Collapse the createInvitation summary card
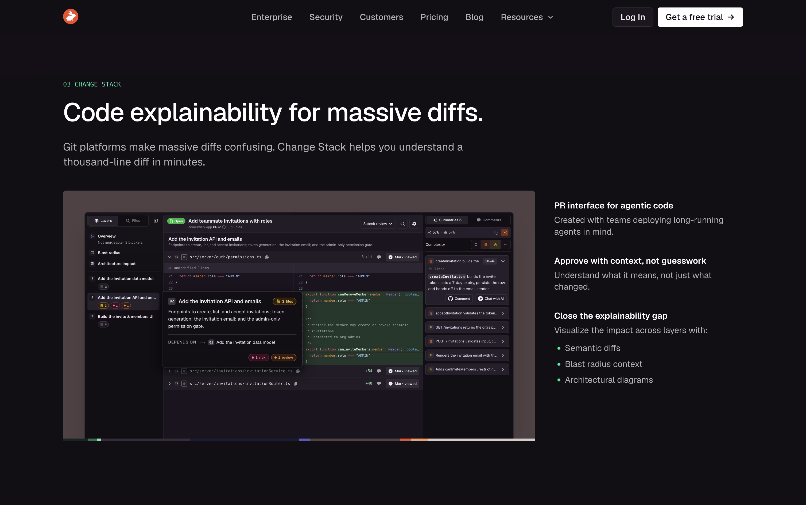The image size is (806, 505). click(x=503, y=261)
